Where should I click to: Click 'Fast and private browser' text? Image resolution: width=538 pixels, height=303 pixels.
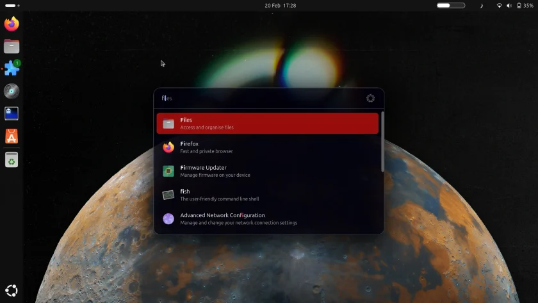click(x=206, y=151)
